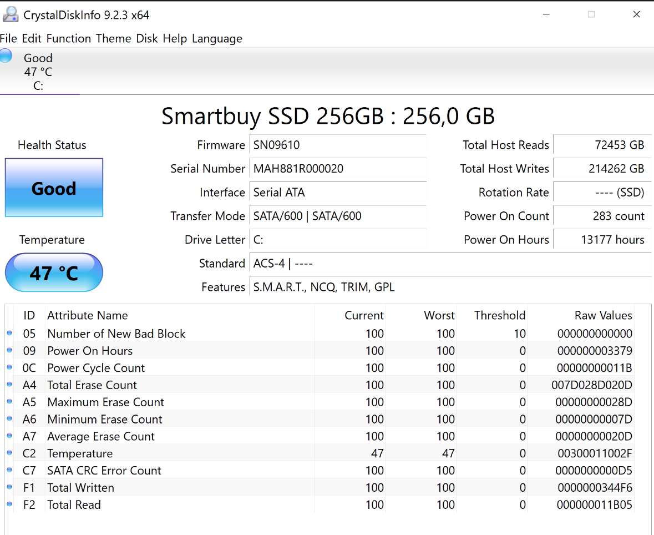Click status dot next to Power On Hours row
The width and height of the screenshot is (654, 535).
click(9, 351)
